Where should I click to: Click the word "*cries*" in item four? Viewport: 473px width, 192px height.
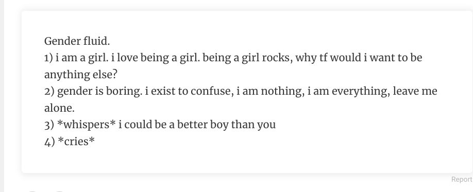point(76,142)
